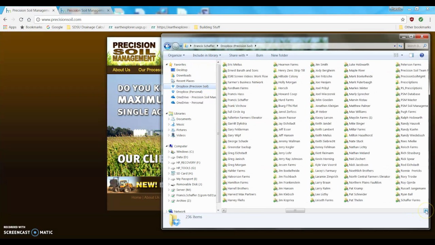
Task: Open Share with dropdown
Action: point(239,55)
